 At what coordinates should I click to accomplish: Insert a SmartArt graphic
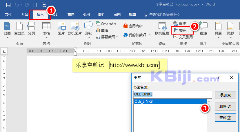pos(106,23)
